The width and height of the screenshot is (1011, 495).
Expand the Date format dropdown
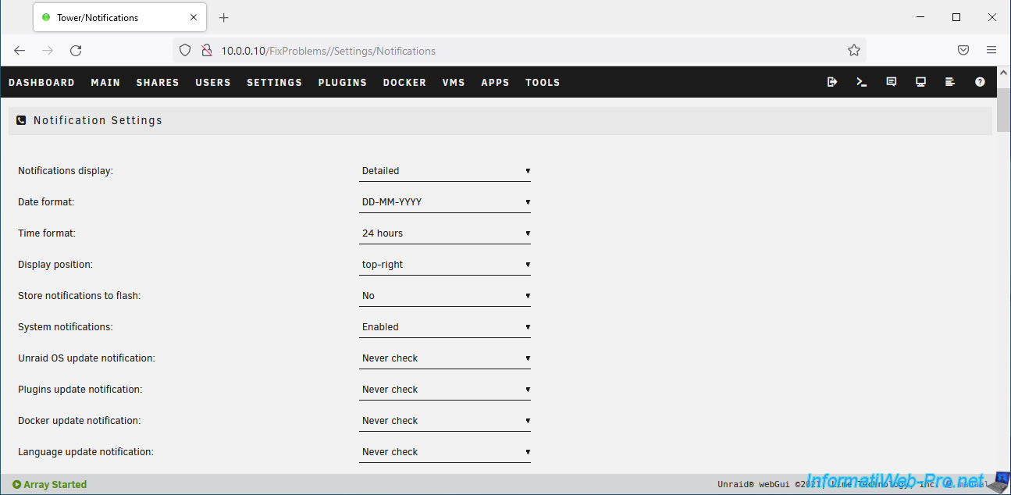(x=445, y=202)
